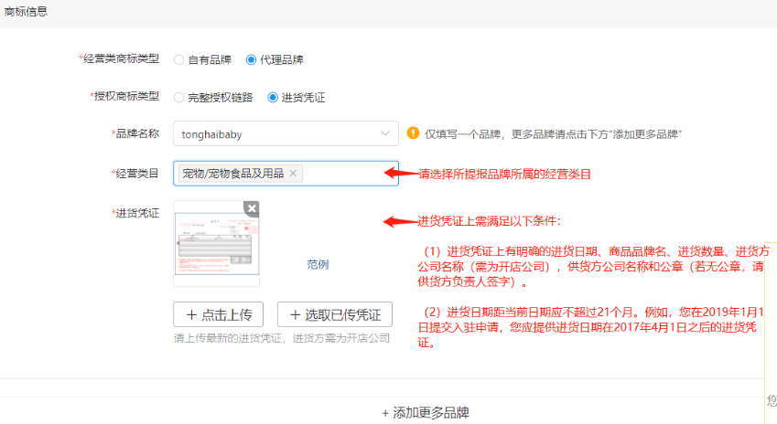Open the 范例 example link

(x=318, y=264)
